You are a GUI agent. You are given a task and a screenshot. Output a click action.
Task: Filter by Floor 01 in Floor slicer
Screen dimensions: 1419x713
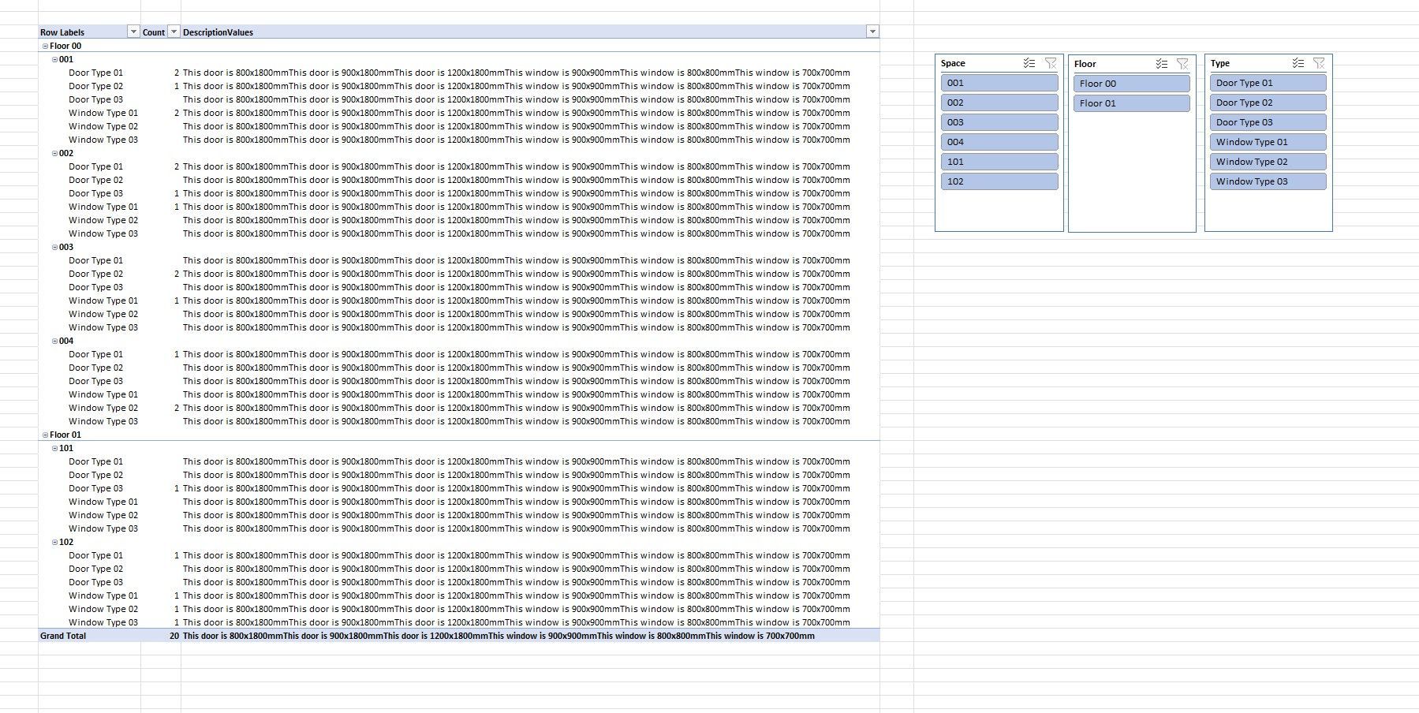[x=1132, y=103]
